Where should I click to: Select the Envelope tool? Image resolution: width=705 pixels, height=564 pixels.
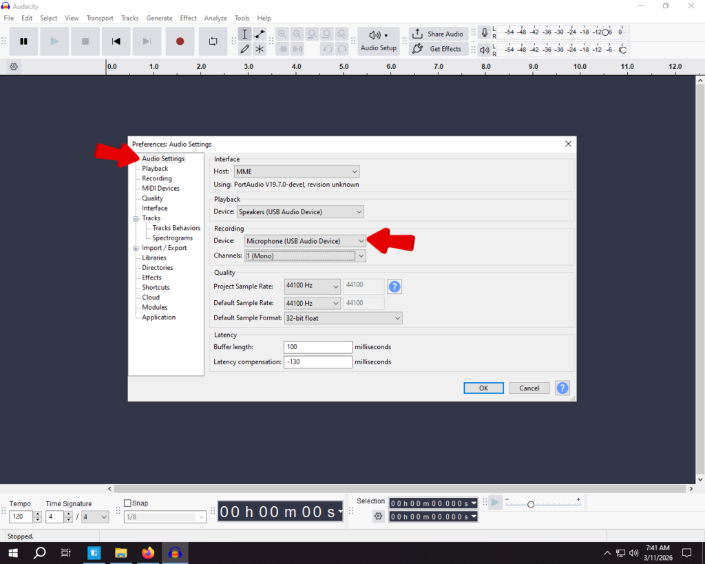click(260, 34)
